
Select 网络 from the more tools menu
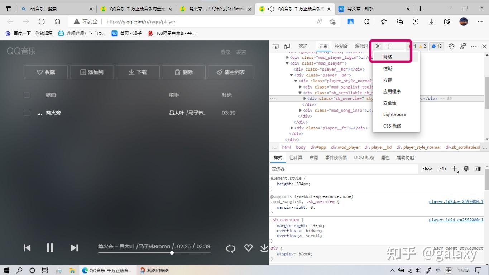[x=387, y=57]
